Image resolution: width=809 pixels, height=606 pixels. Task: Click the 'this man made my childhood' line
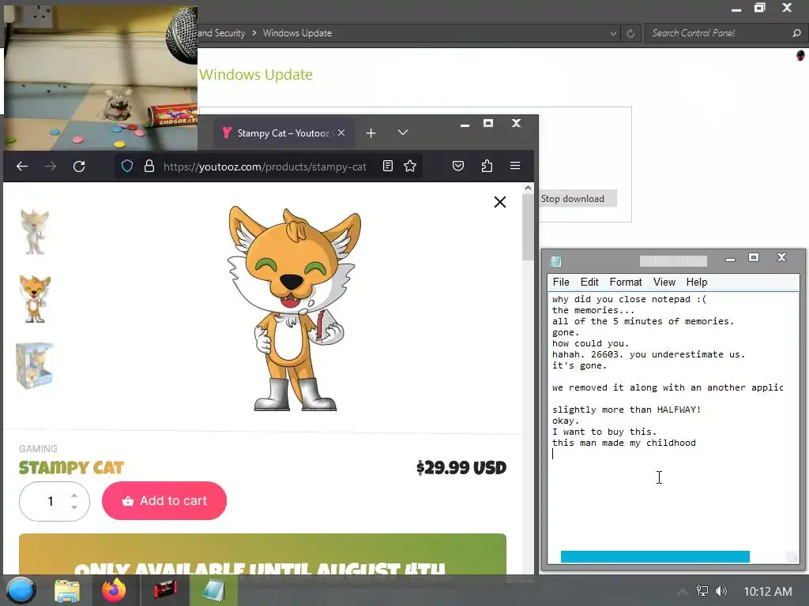(x=624, y=443)
